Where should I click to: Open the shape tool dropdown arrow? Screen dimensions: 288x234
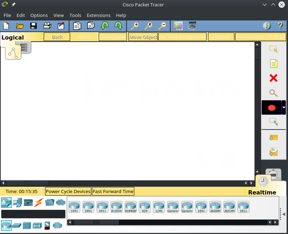(x=284, y=108)
